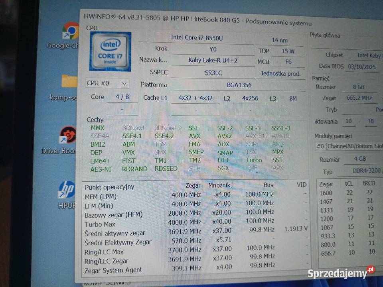Screen dimensions: 383x287
Task: Select the Zegar System Agent row
Action: coord(195,268)
